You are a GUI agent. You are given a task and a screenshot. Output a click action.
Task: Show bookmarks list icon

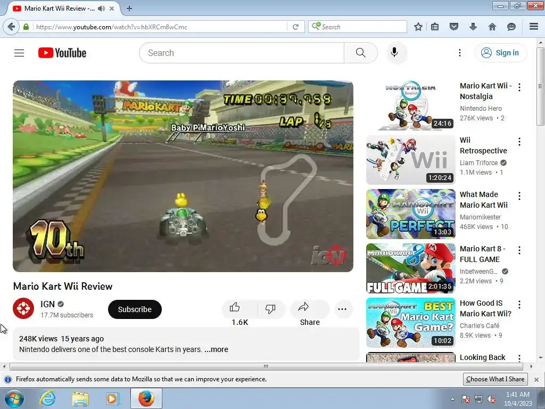pyautogui.click(x=435, y=27)
